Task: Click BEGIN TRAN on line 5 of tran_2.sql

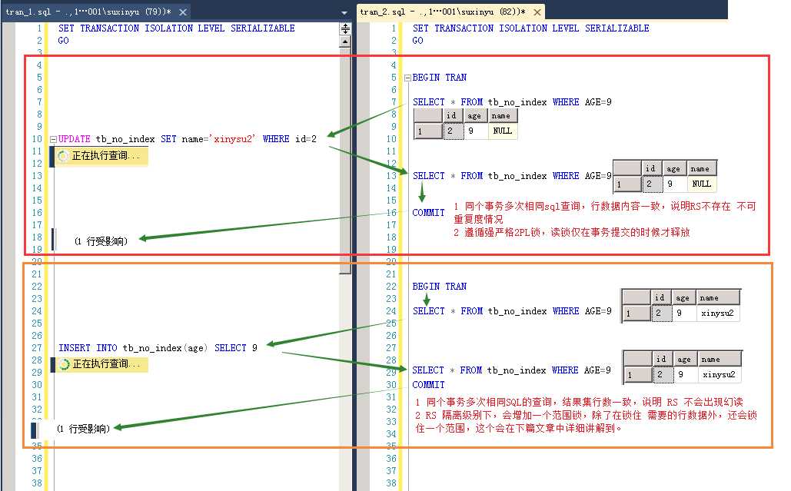Action: tap(440, 77)
